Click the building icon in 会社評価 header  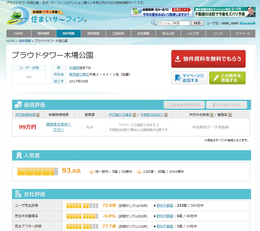pyautogui.click(x=18, y=194)
